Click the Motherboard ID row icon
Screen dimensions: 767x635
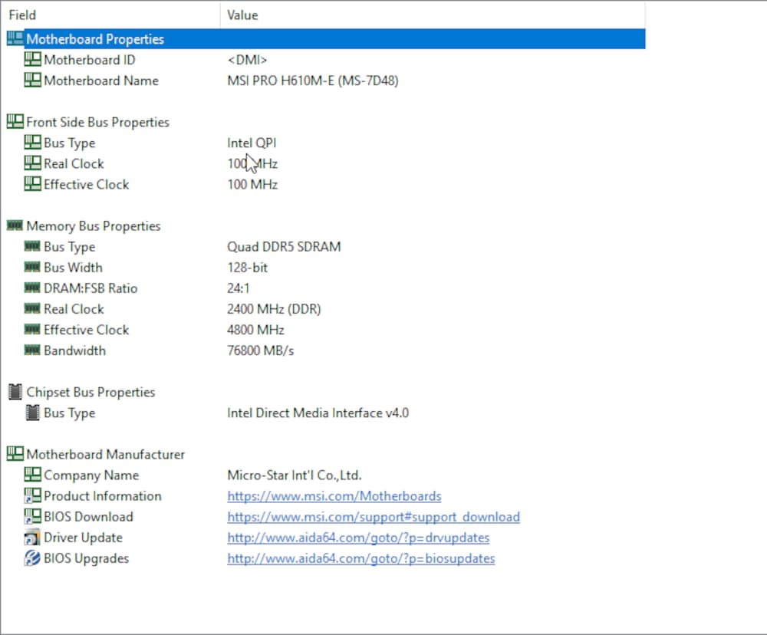coord(32,60)
